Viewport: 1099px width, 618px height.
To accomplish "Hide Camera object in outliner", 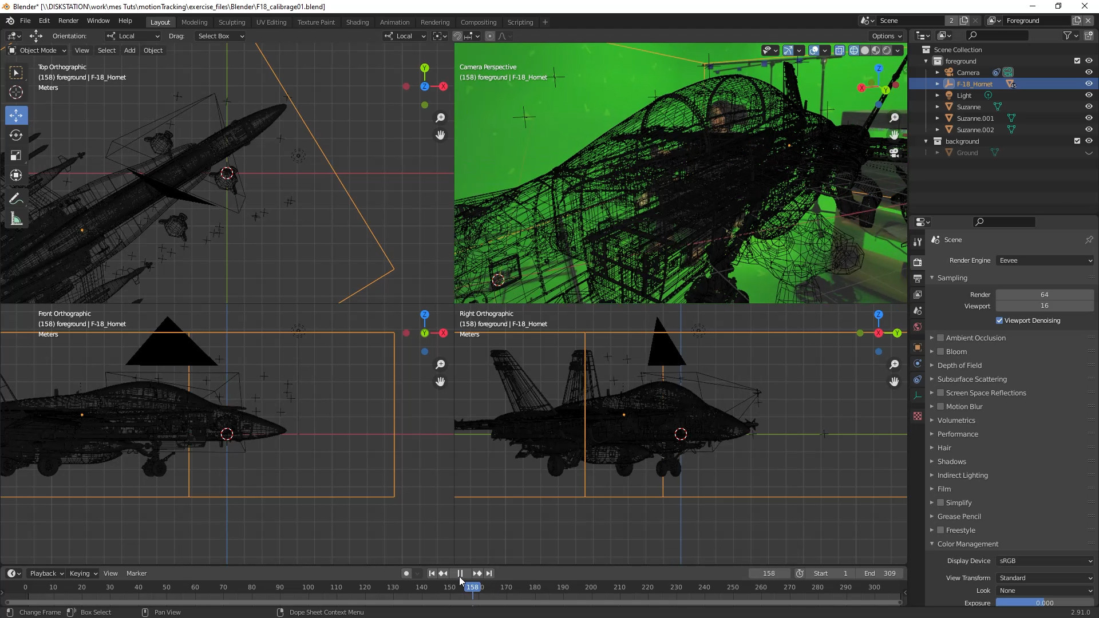I will 1089,73.
